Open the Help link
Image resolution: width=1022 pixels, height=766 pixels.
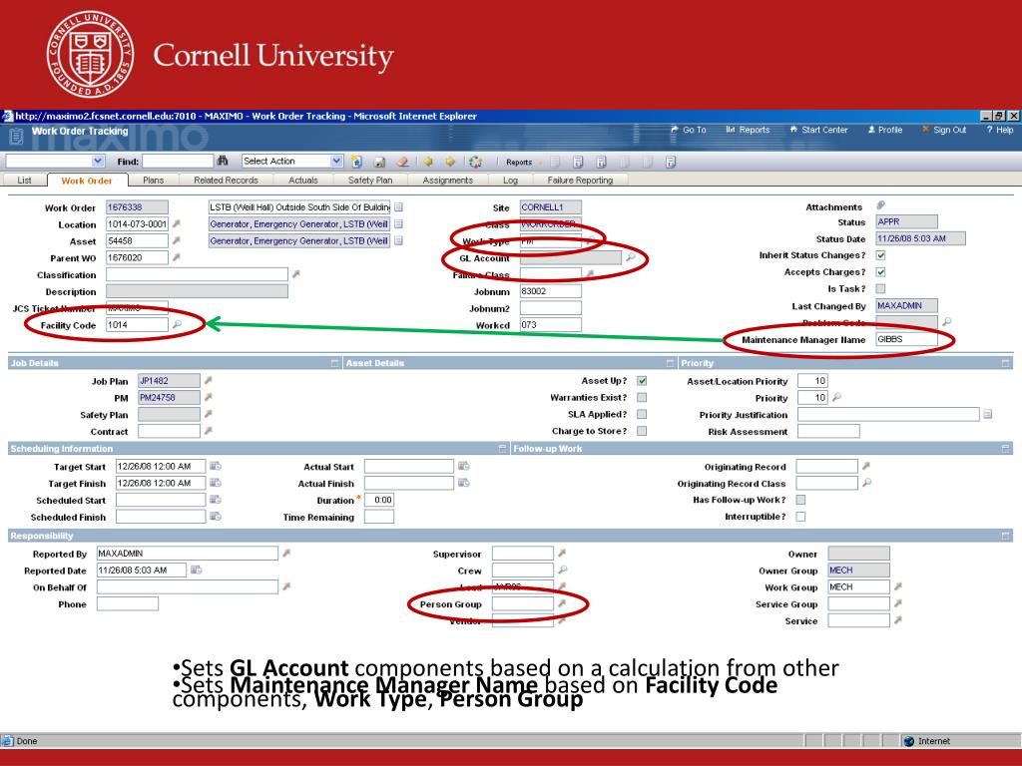tap(1000, 130)
